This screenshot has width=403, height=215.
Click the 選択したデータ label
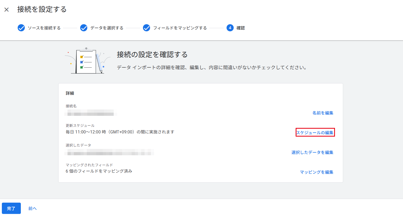(x=78, y=145)
